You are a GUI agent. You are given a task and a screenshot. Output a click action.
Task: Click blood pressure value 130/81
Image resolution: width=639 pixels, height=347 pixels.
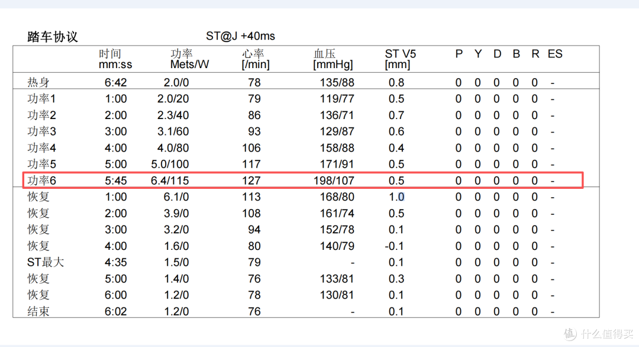[x=337, y=295]
